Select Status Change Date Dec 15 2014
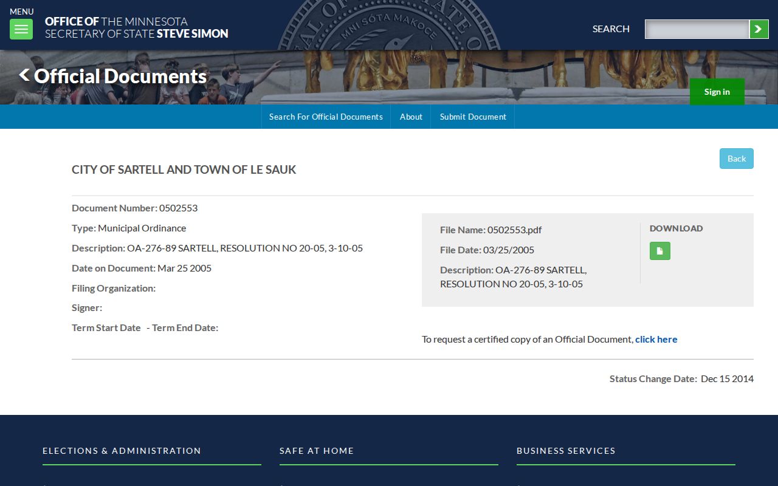Screen dimensions: 778x486 pos(681,378)
